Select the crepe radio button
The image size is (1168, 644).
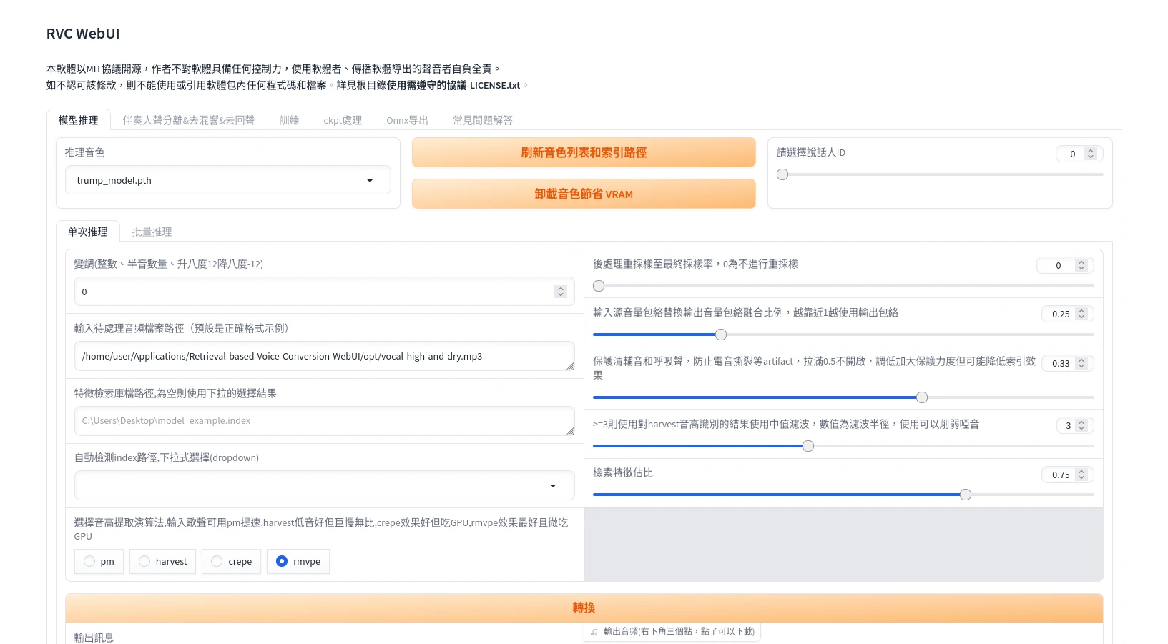(217, 562)
